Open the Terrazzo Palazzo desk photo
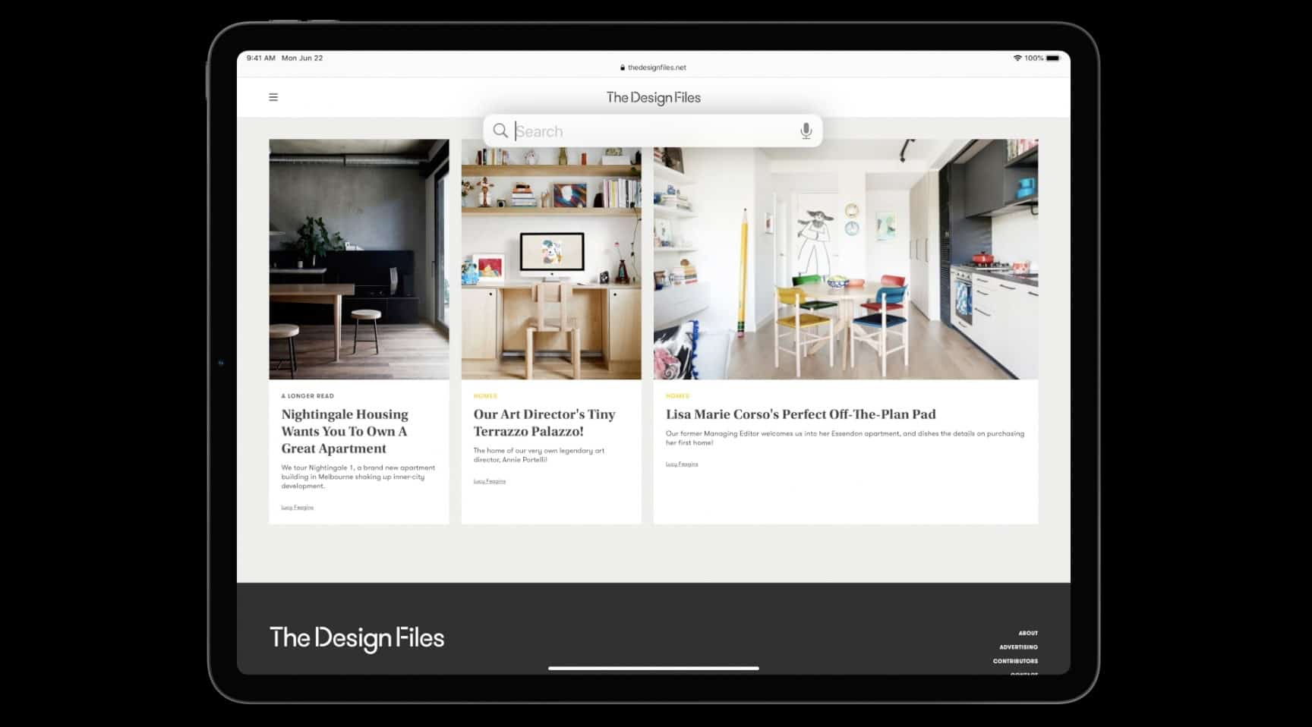This screenshot has height=727, width=1312. click(x=551, y=259)
